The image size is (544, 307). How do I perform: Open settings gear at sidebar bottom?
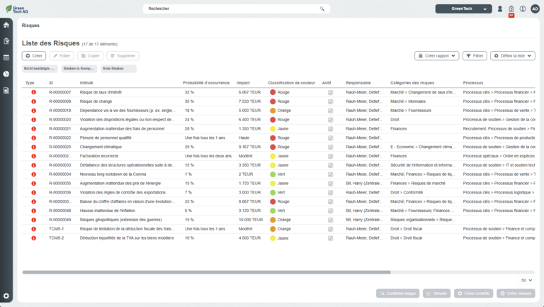point(6,296)
